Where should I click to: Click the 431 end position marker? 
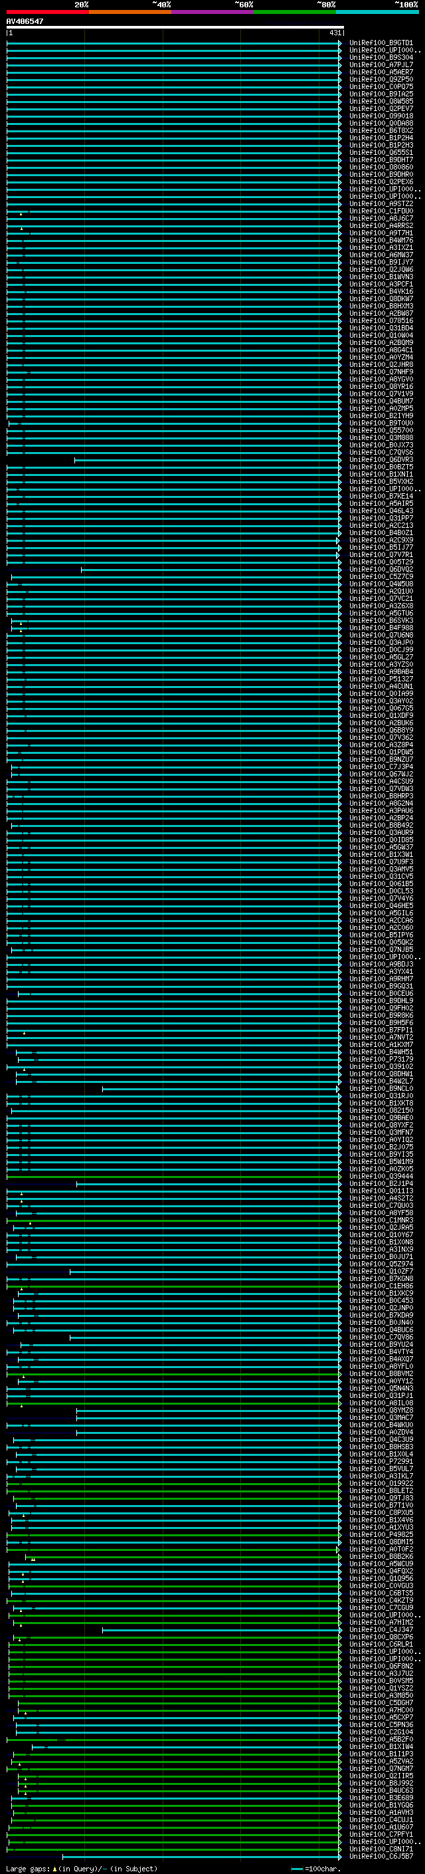click(x=335, y=33)
